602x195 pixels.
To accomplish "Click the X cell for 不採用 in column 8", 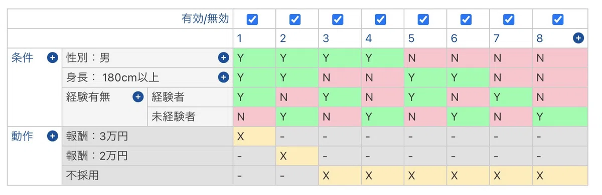I will click(560, 175).
